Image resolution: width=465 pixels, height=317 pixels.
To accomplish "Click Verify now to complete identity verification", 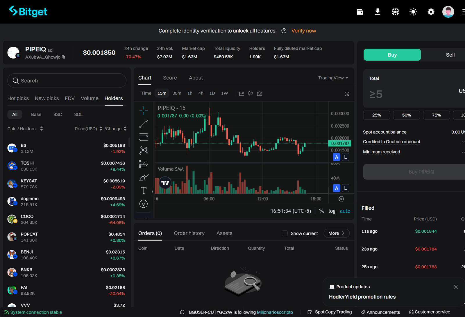I will [x=303, y=31].
